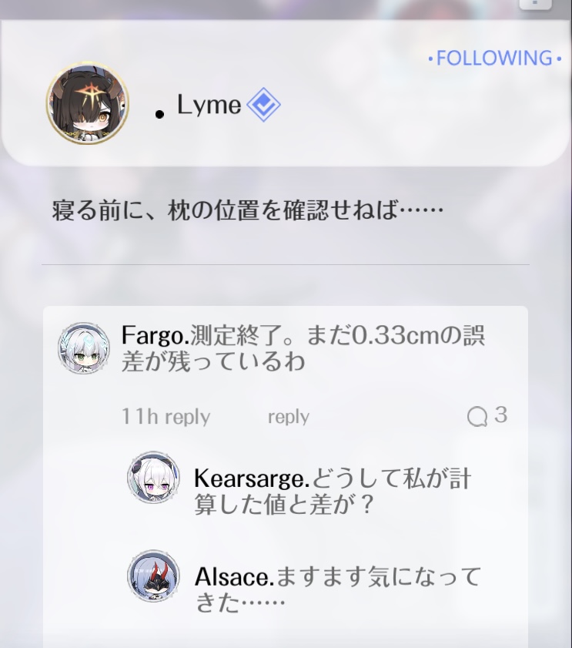Open Alsace's avatar icon
This screenshot has height=648, width=572.
154,576
